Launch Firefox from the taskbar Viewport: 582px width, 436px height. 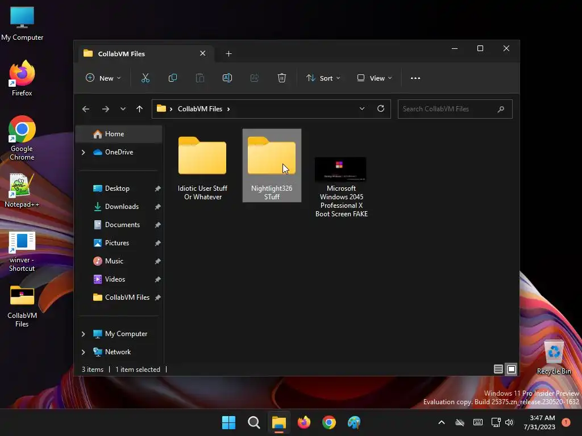pos(304,422)
